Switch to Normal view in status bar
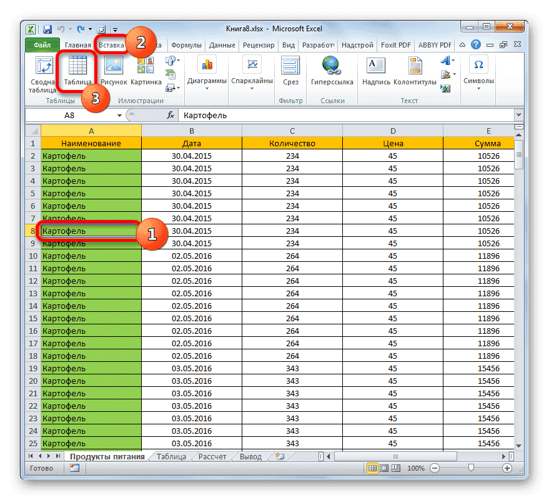Viewport: 549px width, 500px height. point(372,468)
